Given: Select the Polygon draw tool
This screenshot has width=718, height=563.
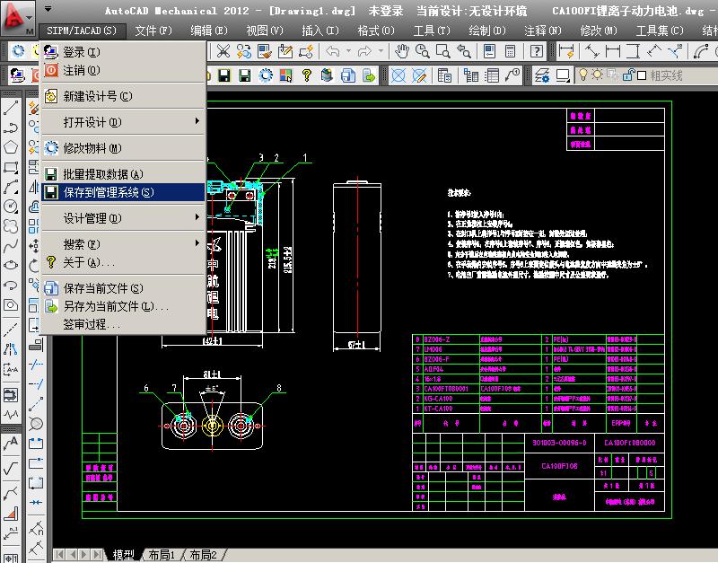Looking at the screenshot, I should pyautogui.click(x=11, y=147).
